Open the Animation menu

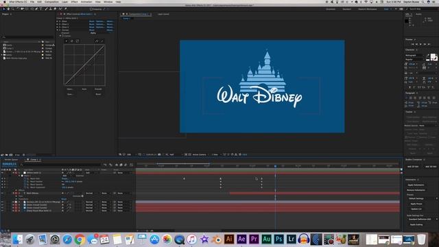click(x=86, y=1)
